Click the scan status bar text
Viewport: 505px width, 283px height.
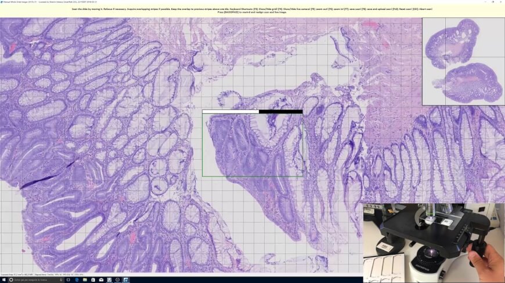(42, 275)
